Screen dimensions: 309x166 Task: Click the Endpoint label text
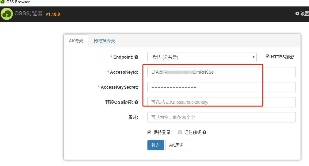click(x=123, y=57)
